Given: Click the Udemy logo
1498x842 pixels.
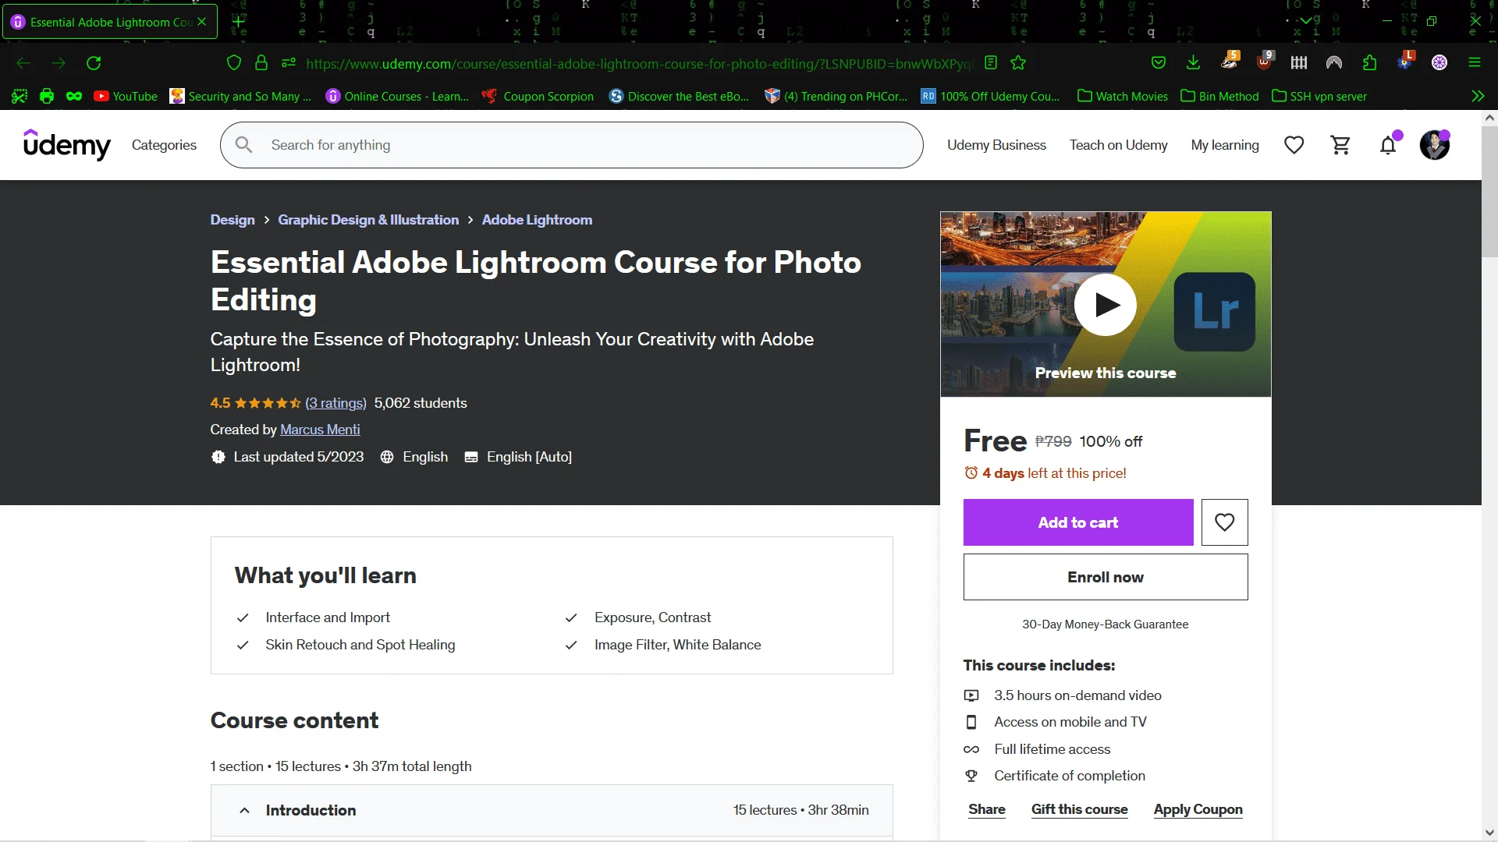Looking at the screenshot, I should point(67,145).
